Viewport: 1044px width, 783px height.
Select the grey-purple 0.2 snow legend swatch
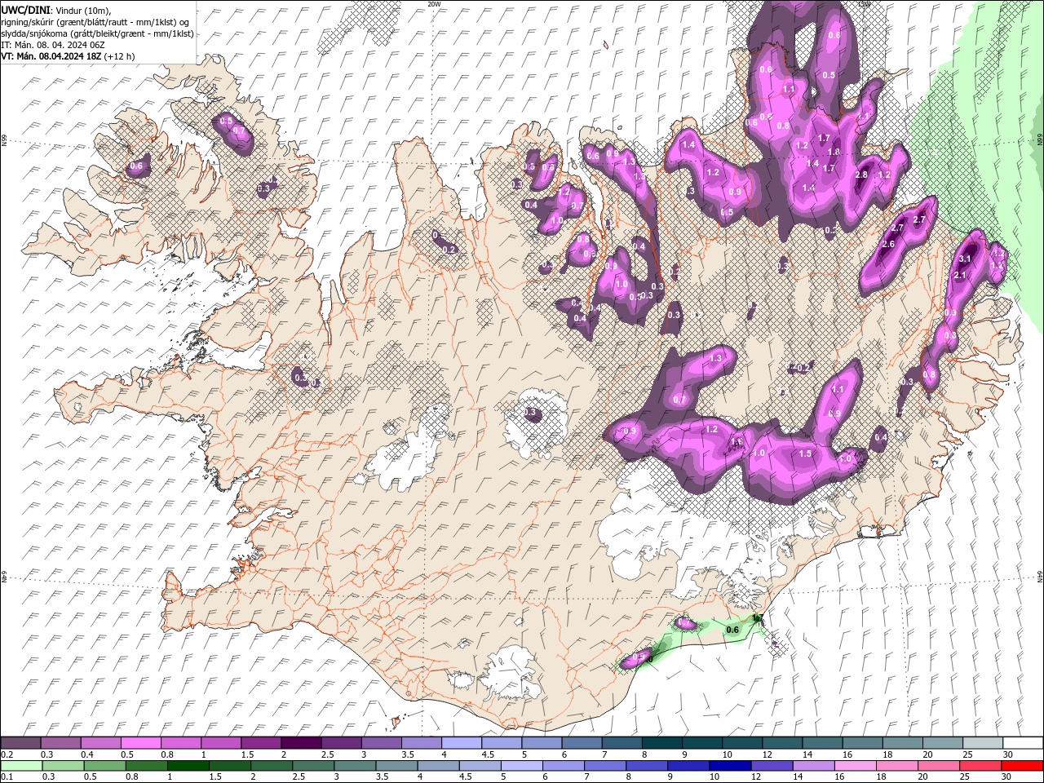(20, 743)
